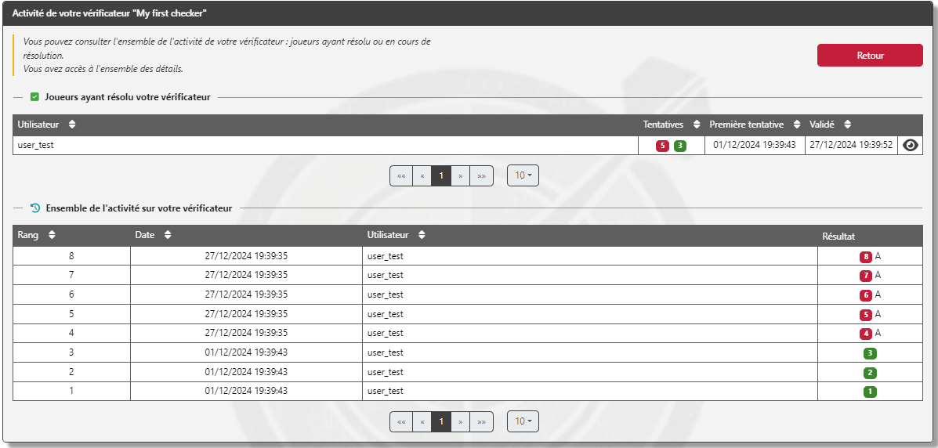Click the rank 7 cell

(x=72, y=276)
